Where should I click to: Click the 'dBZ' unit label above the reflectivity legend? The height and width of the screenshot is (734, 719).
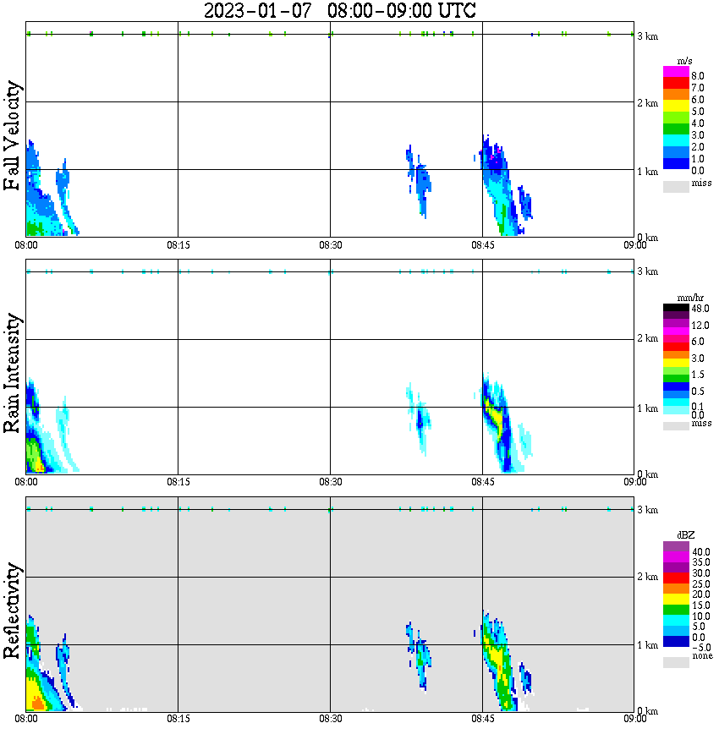pyautogui.click(x=686, y=535)
